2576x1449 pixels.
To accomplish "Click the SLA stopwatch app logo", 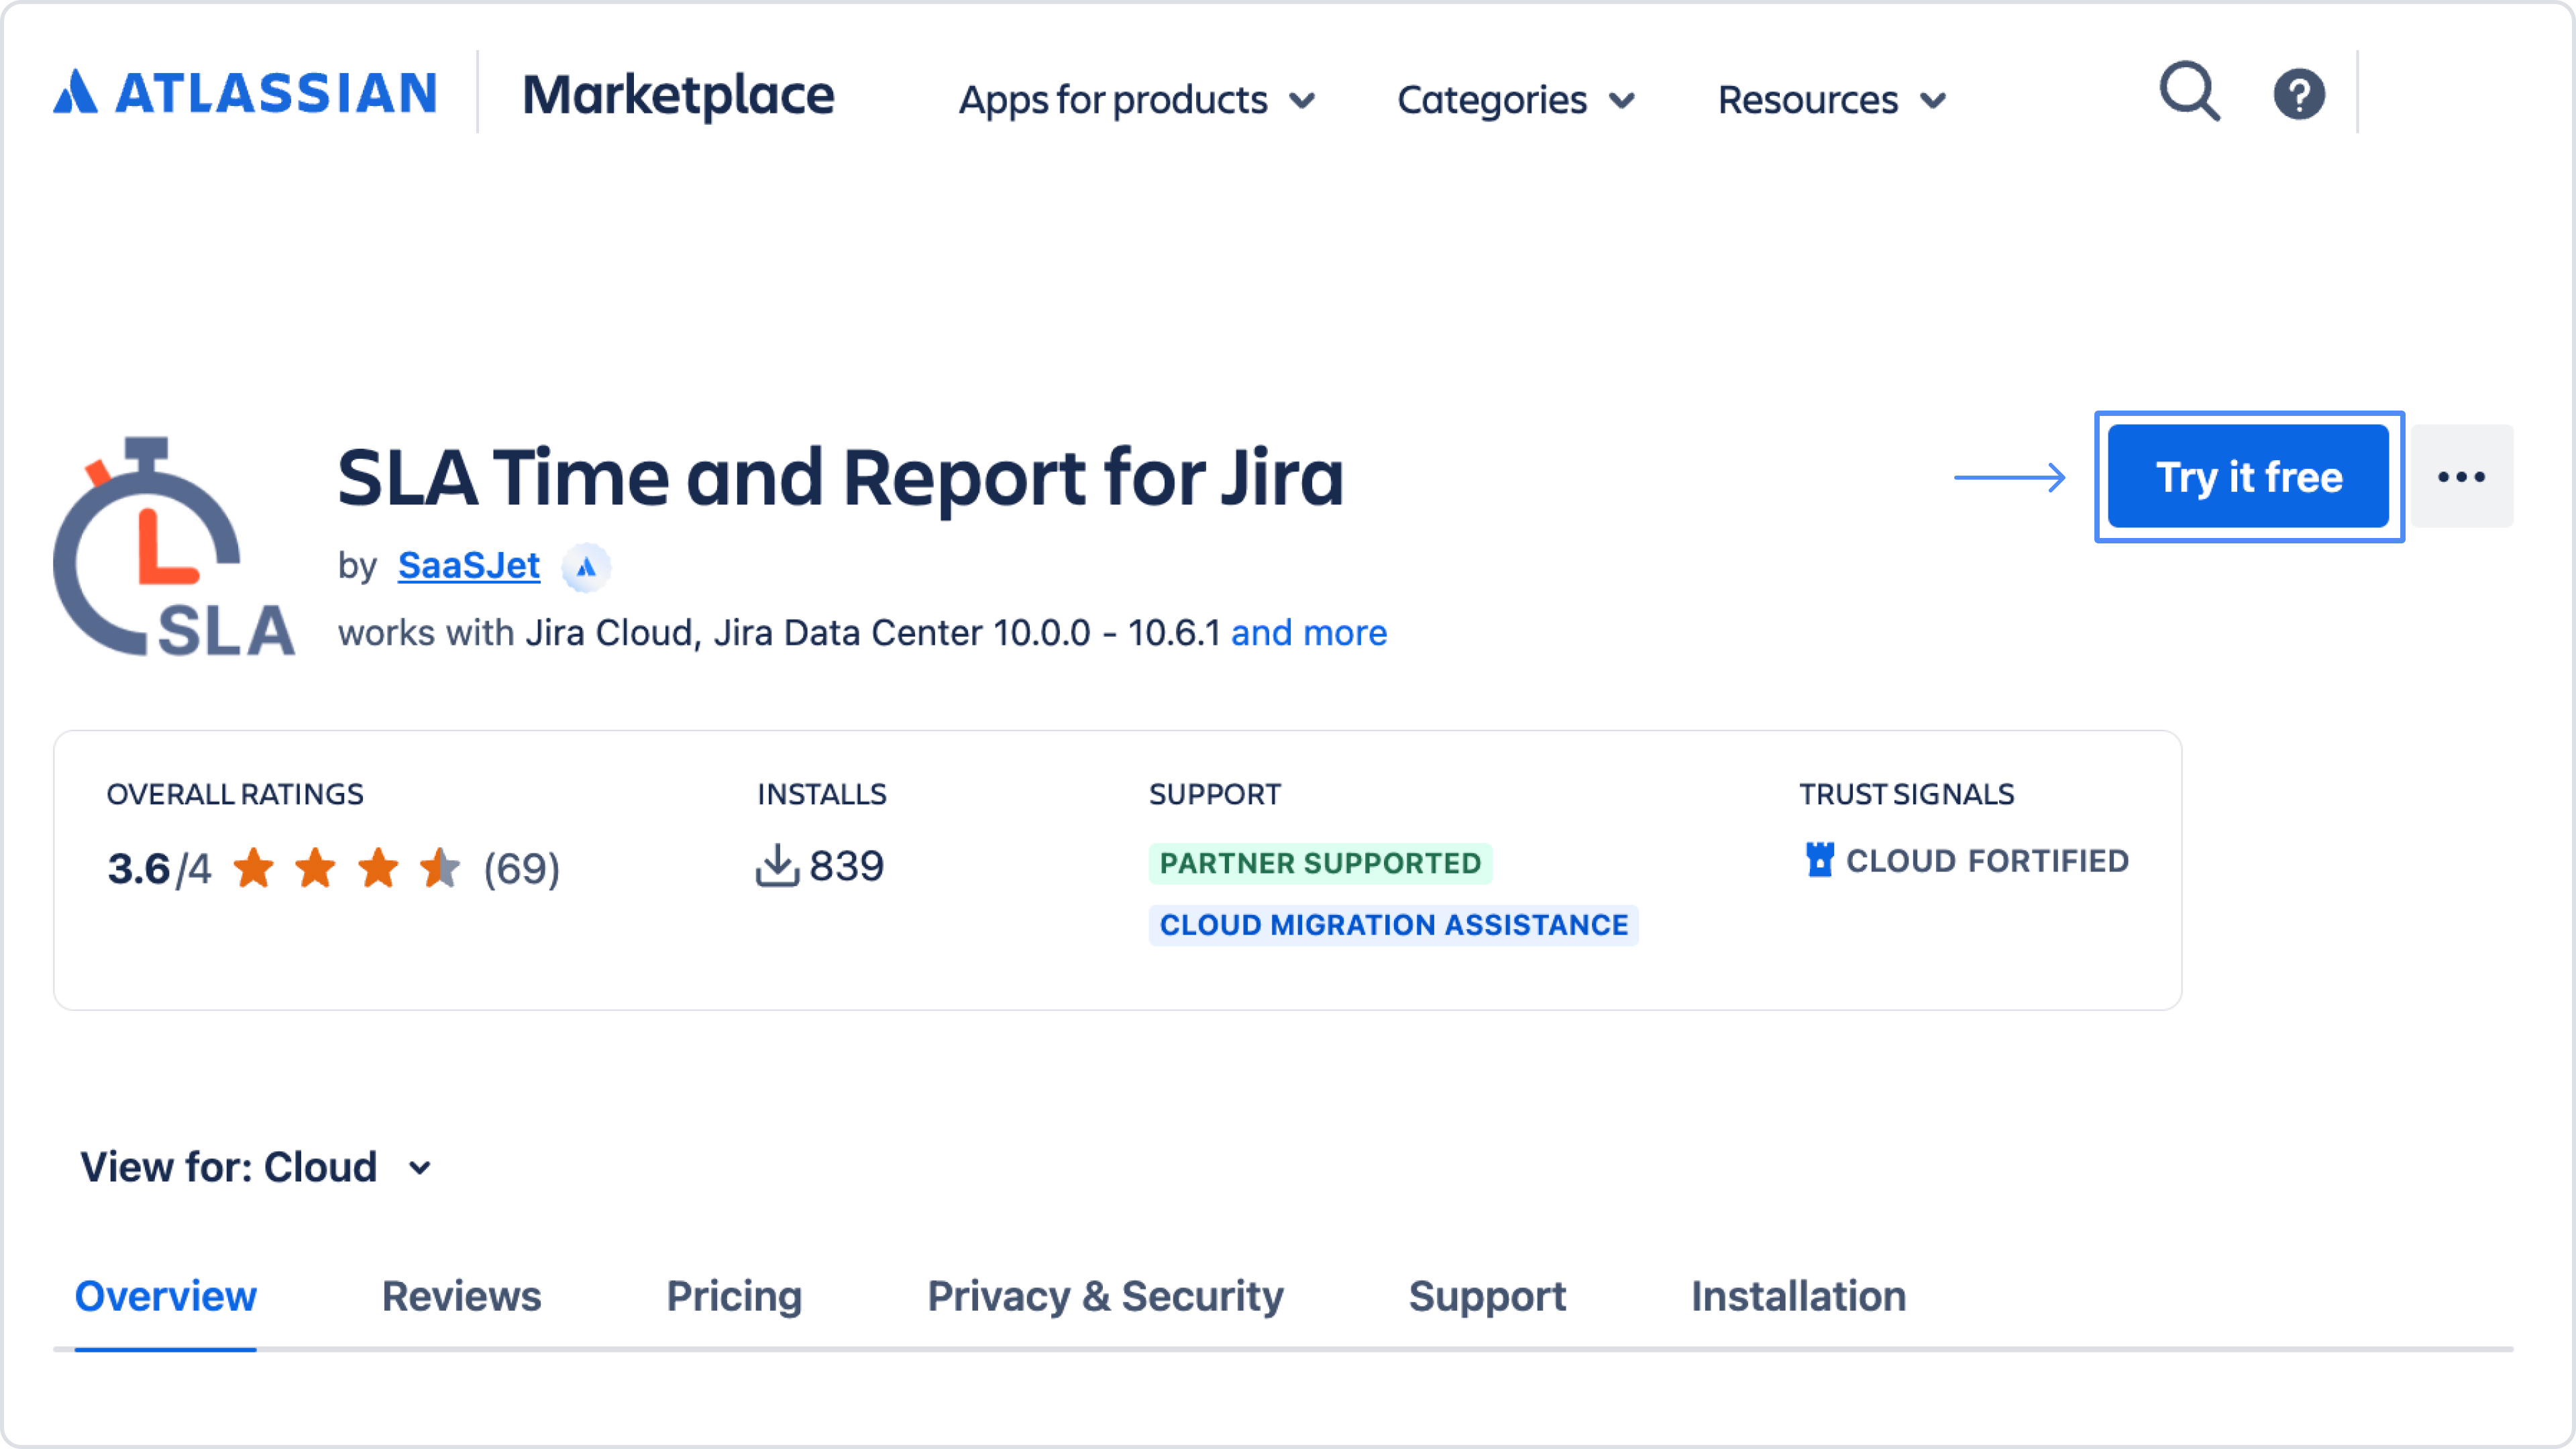I will tap(173, 548).
